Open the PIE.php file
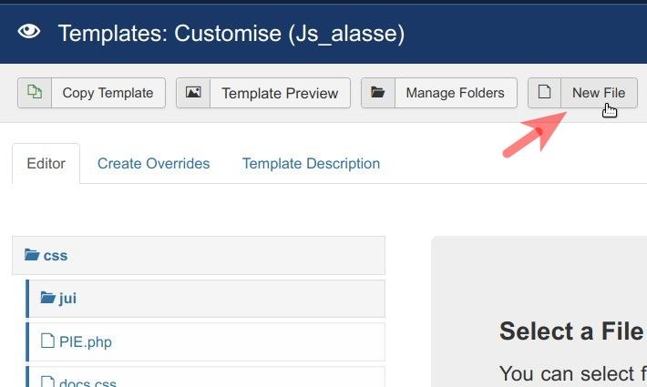The width and height of the screenshot is (647, 387). [86, 342]
